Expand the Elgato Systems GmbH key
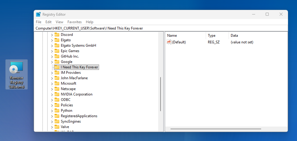Image resolution: width=297 pixels, height=141 pixels. 52,46
